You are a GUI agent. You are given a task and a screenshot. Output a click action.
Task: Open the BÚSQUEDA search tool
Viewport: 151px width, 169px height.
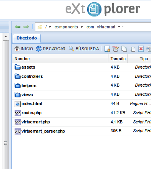point(84,49)
